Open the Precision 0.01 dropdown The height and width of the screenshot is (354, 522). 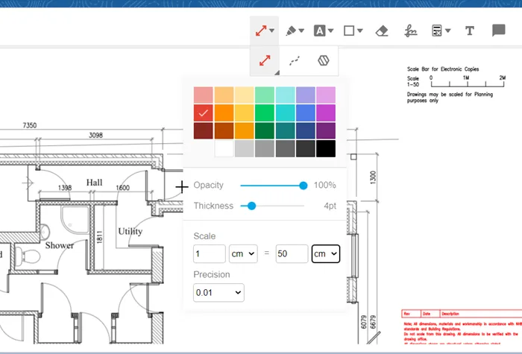tap(218, 293)
